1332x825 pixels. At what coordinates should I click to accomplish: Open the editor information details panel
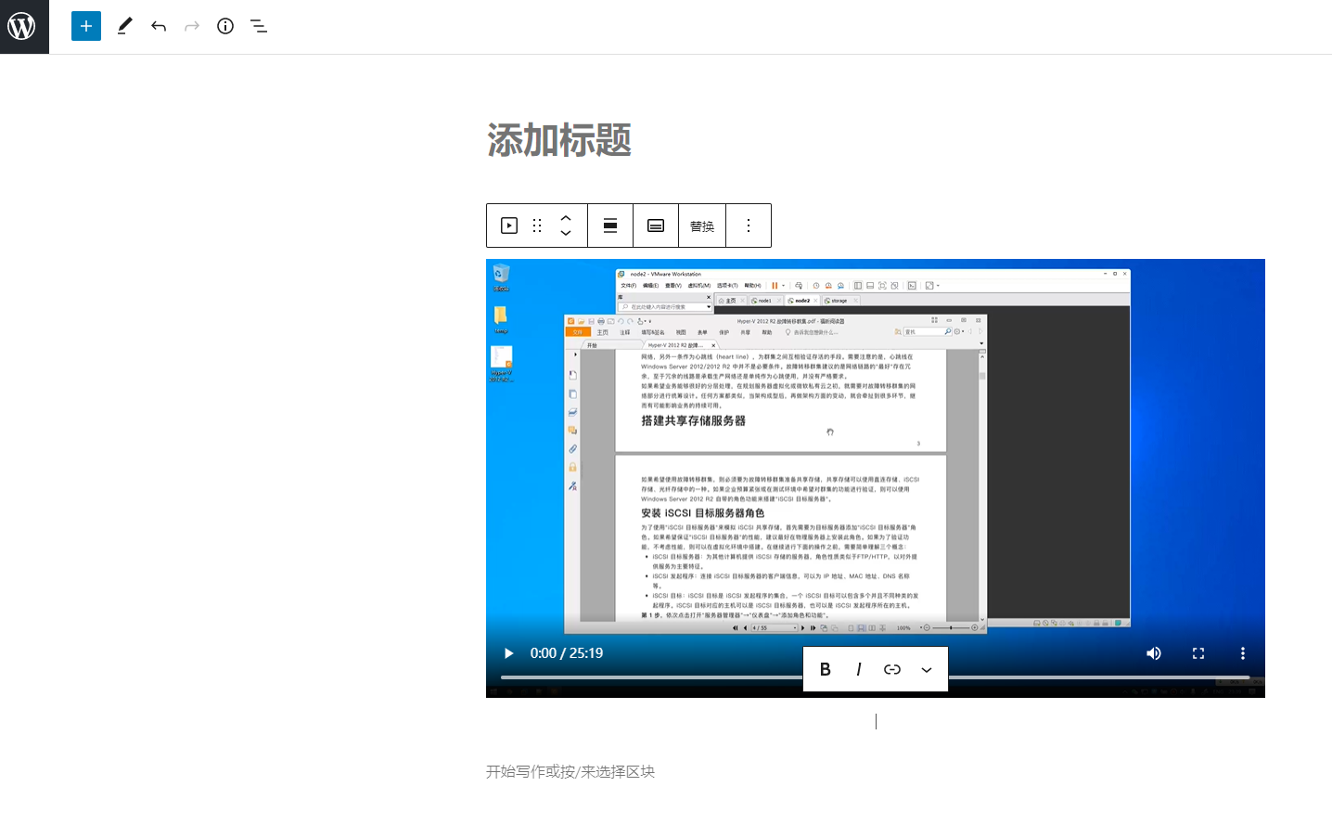click(x=224, y=26)
